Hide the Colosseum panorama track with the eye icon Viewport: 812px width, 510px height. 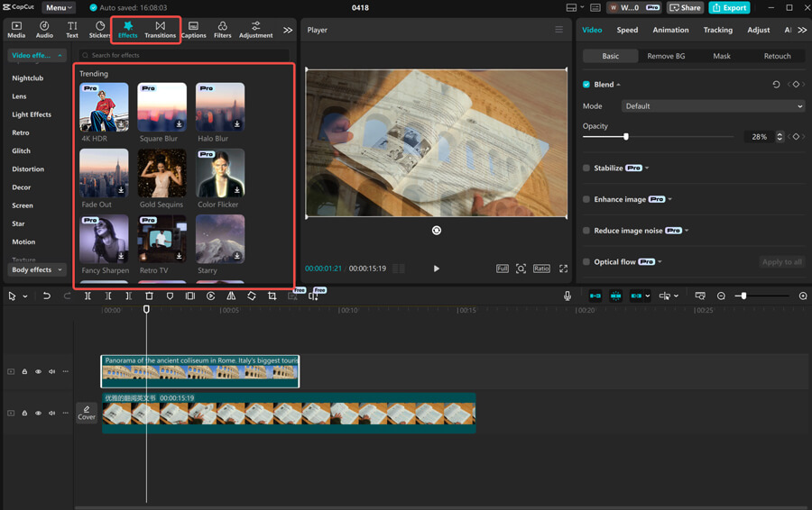coord(38,371)
